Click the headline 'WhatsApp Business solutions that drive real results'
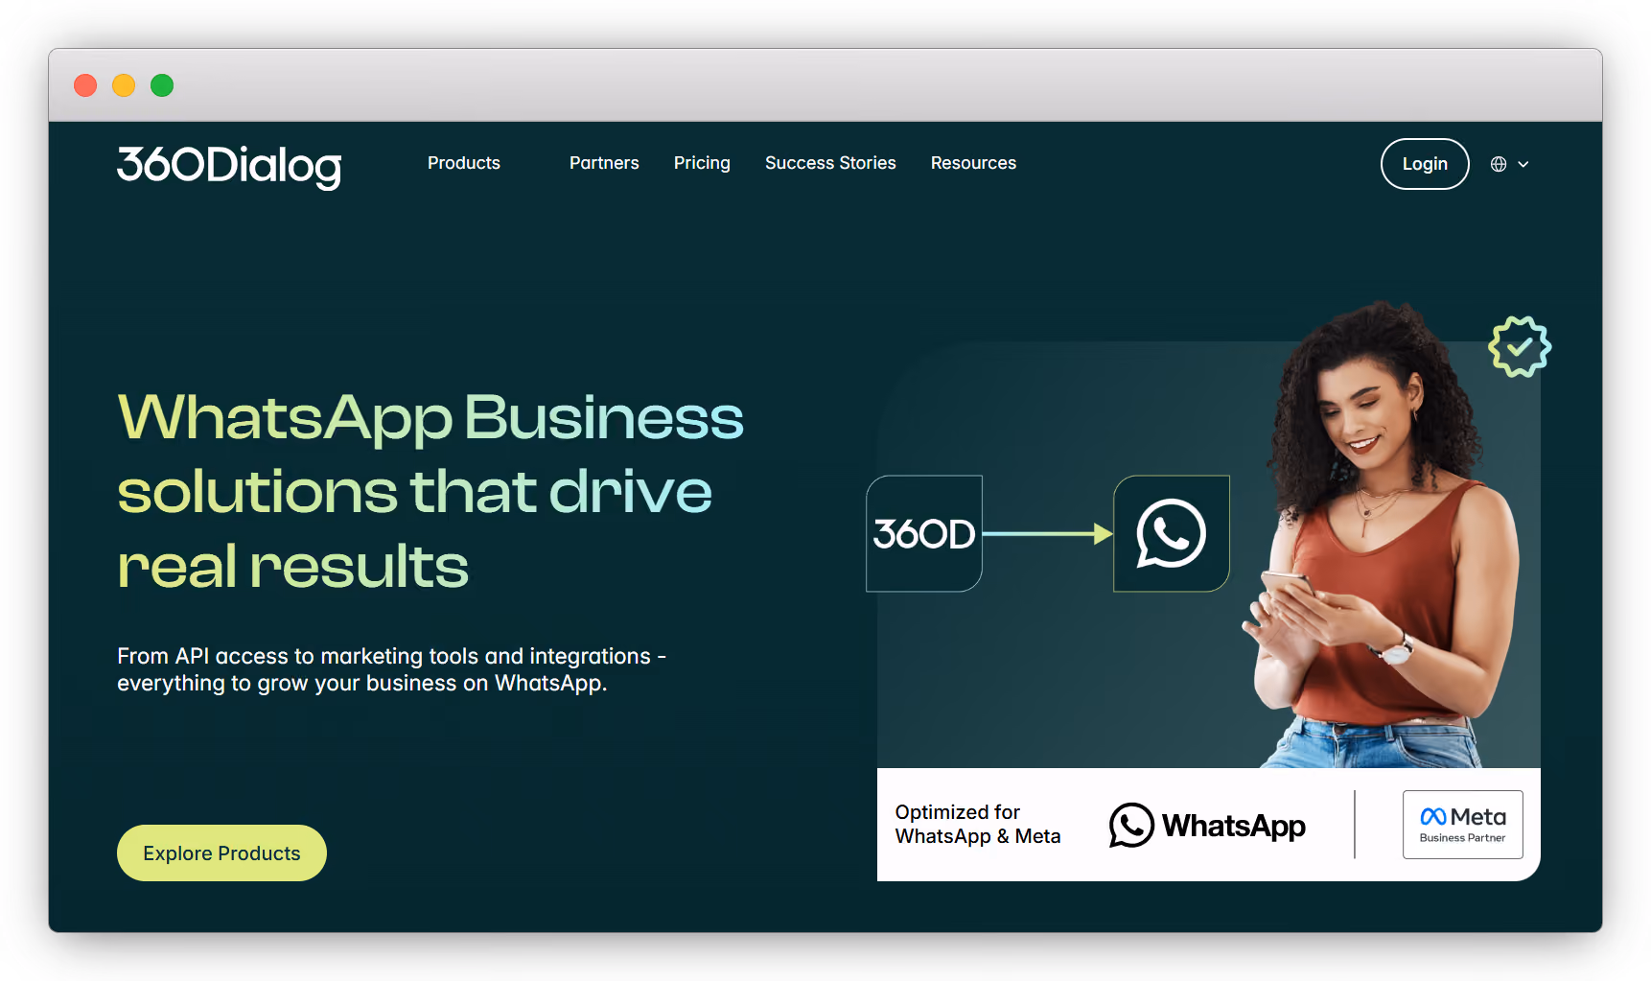1651x981 pixels. [x=430, y=491]
